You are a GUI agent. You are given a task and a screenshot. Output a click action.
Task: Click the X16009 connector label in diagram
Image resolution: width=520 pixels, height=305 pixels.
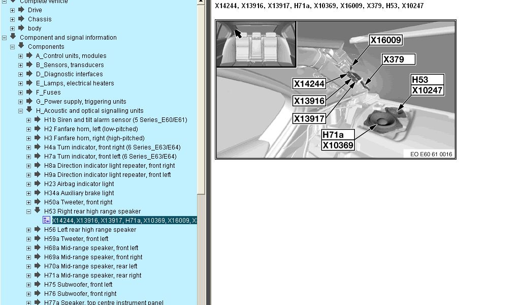(385, 40)
